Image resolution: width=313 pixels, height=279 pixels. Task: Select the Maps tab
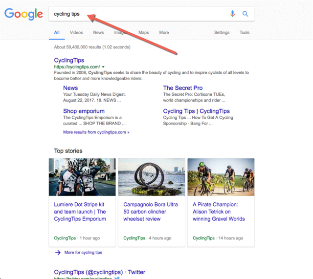pos(143,33)
